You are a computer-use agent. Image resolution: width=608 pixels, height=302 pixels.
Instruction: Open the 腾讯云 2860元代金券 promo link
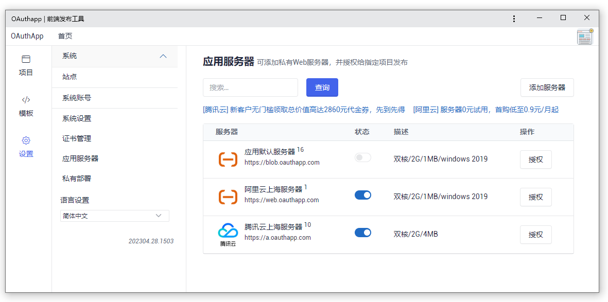[x=304, y=110]
